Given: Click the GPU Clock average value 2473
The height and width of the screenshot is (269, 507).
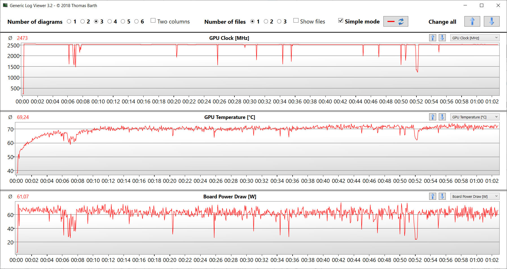Looking at the screenshot, I should click(x=22, y=38).
